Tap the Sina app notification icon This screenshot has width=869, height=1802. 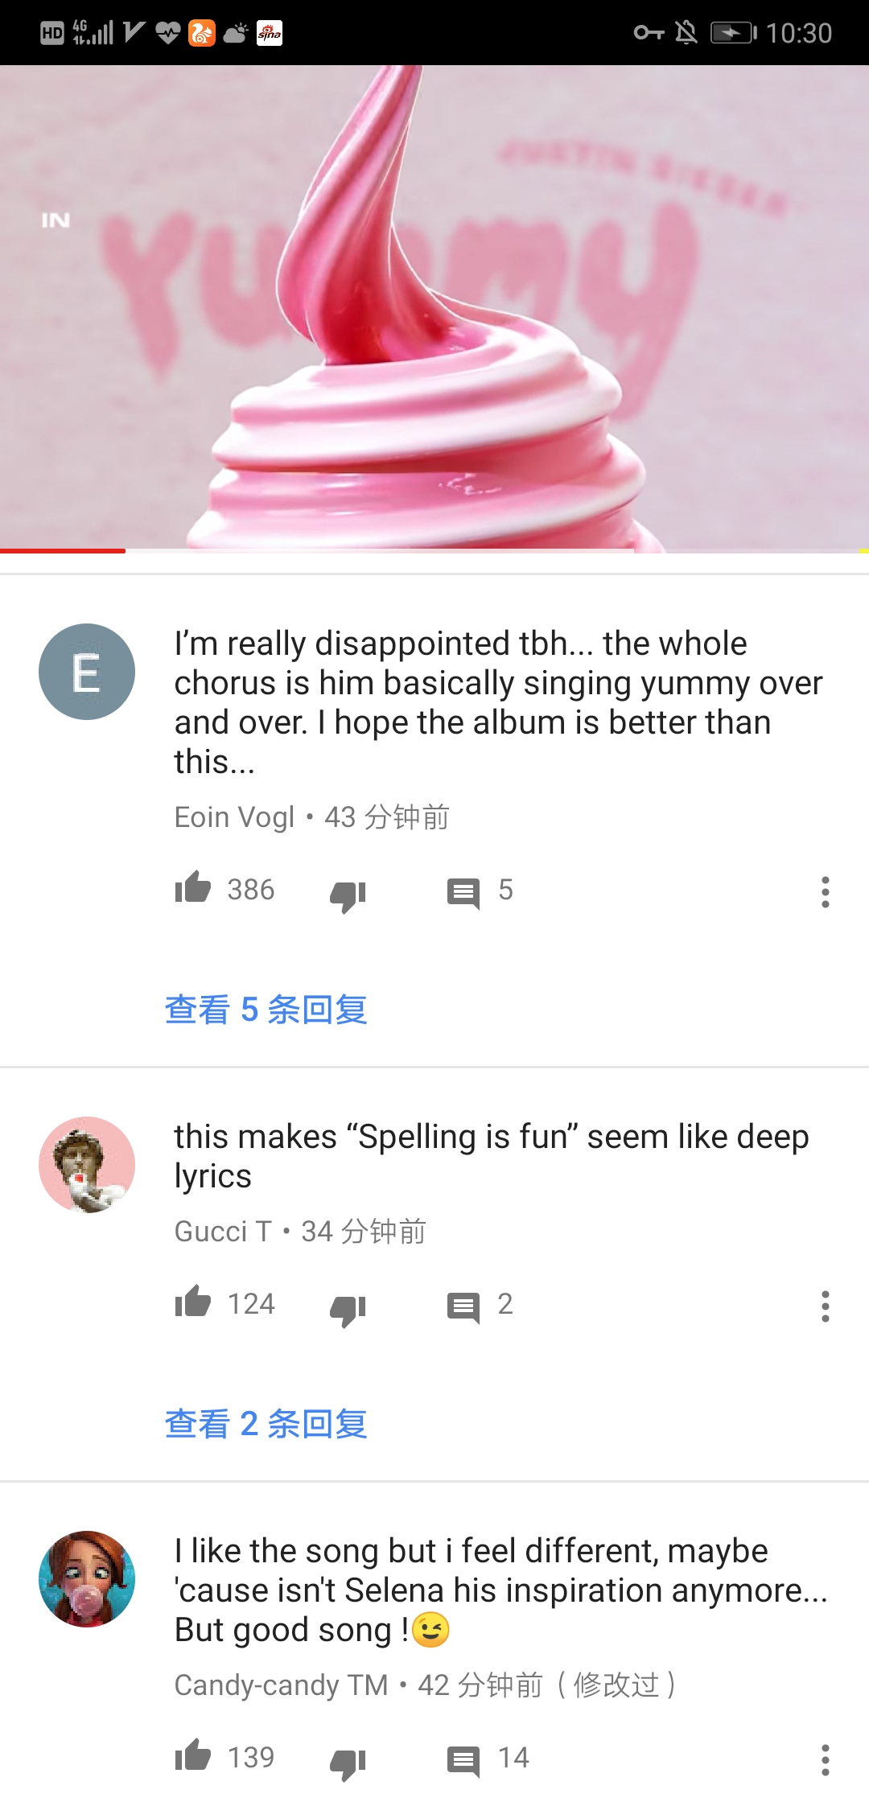click(270, 33)
